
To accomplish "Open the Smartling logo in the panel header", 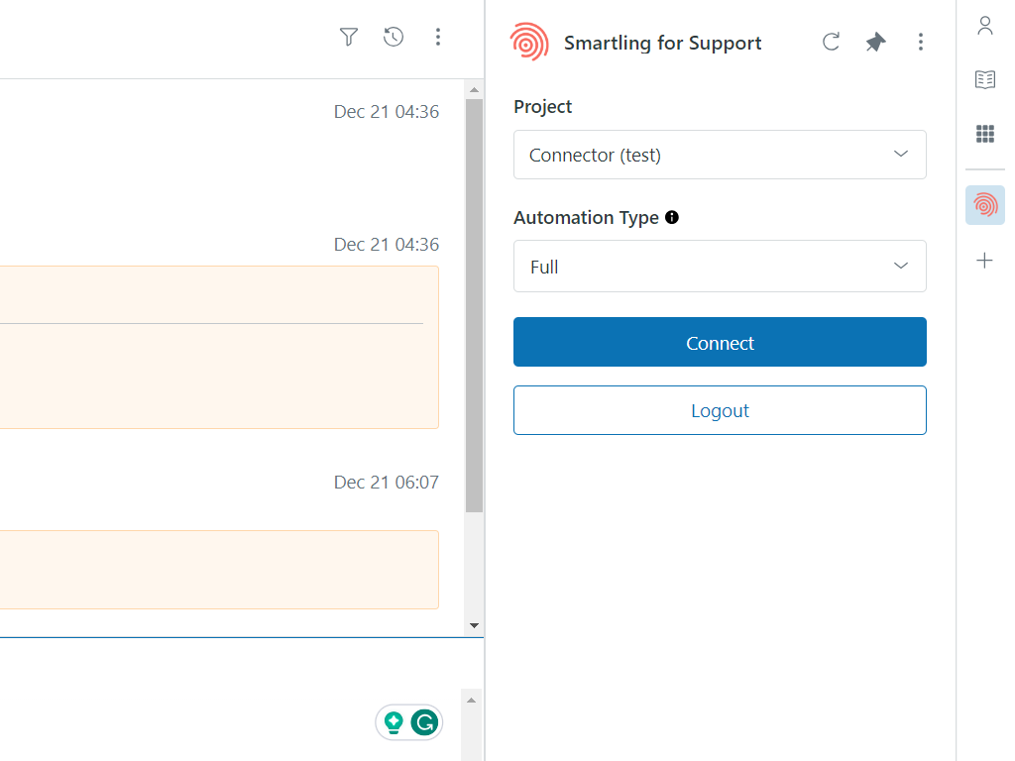I will [528, 42].
